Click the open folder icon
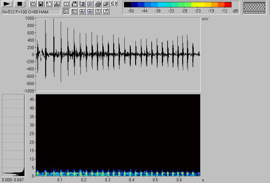The width and height of the screenshot is (270, 183). (106, 4)
